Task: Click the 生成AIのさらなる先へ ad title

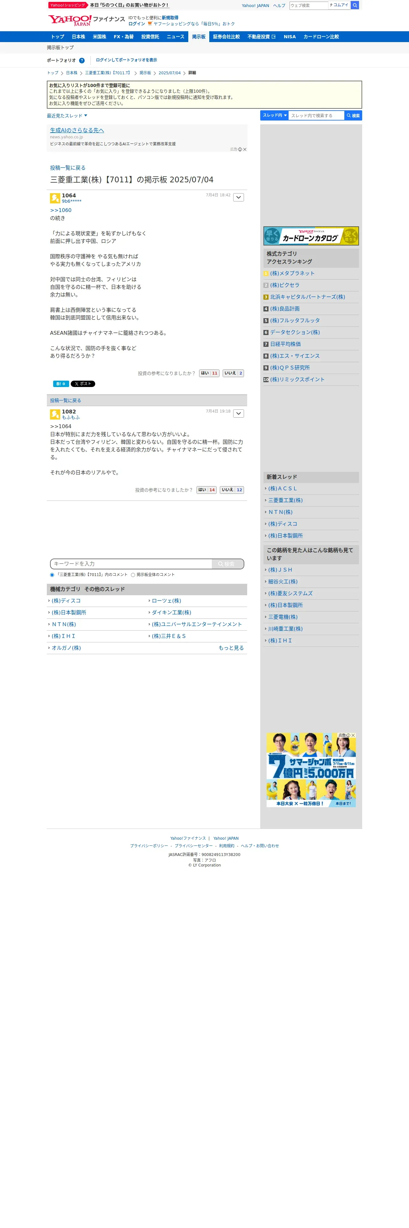Action: tap(77, 130)
